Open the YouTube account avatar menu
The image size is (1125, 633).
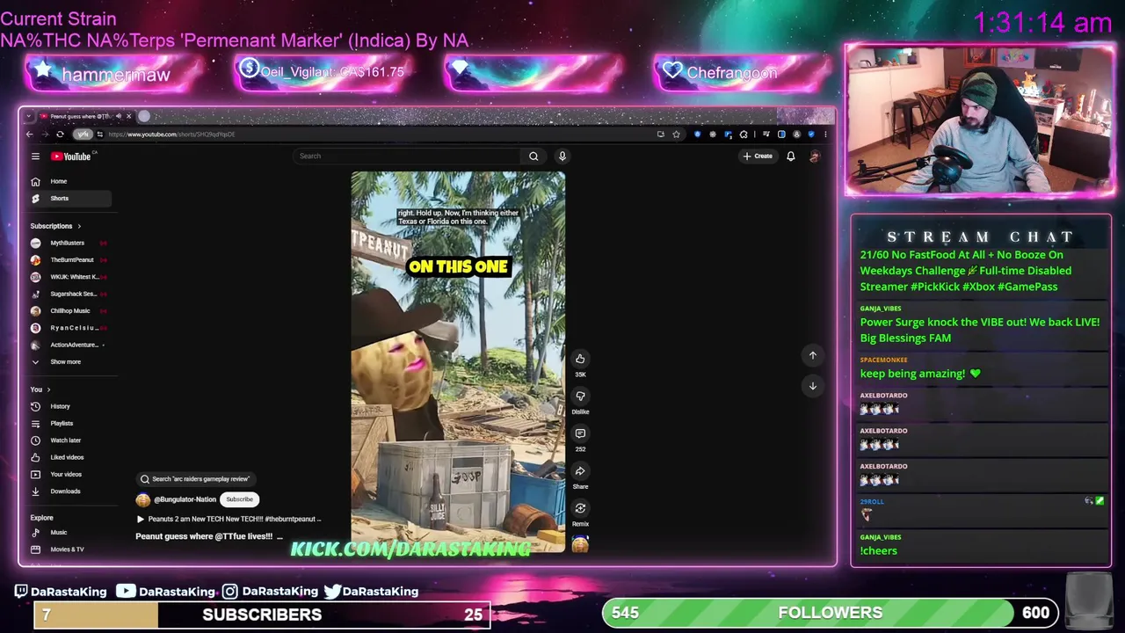tap(815, 156)
